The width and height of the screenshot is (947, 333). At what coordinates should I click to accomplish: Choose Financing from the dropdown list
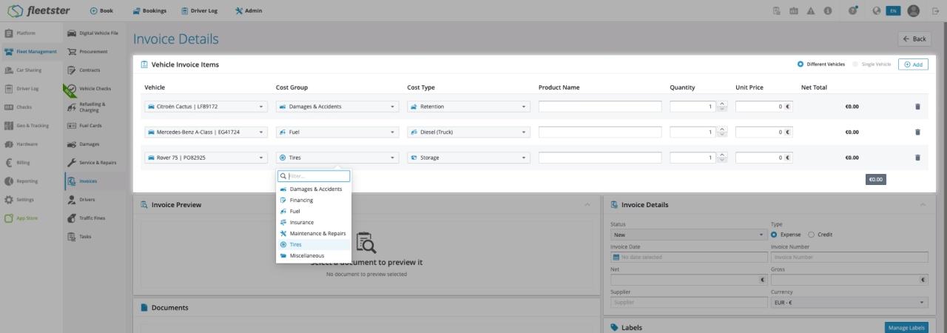(x=314, y=200)
